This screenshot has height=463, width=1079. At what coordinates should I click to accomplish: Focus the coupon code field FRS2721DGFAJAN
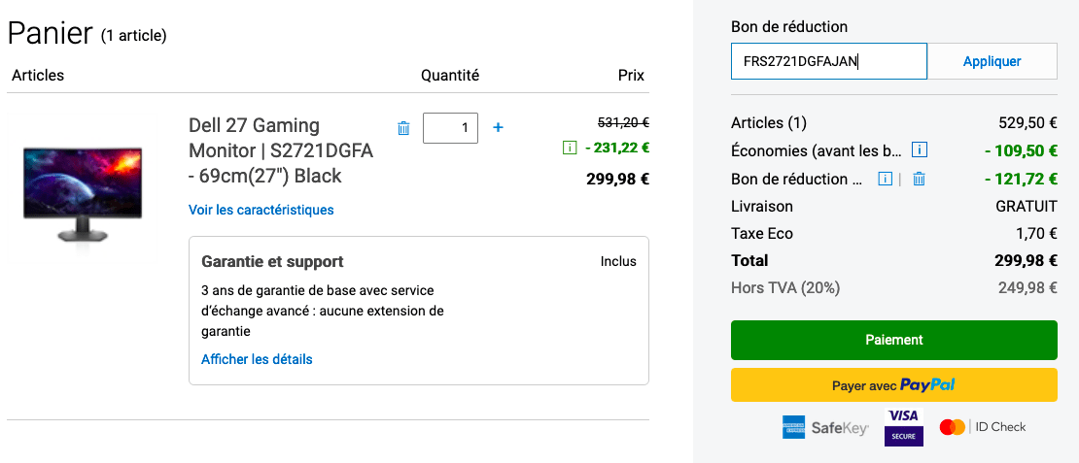828,61
